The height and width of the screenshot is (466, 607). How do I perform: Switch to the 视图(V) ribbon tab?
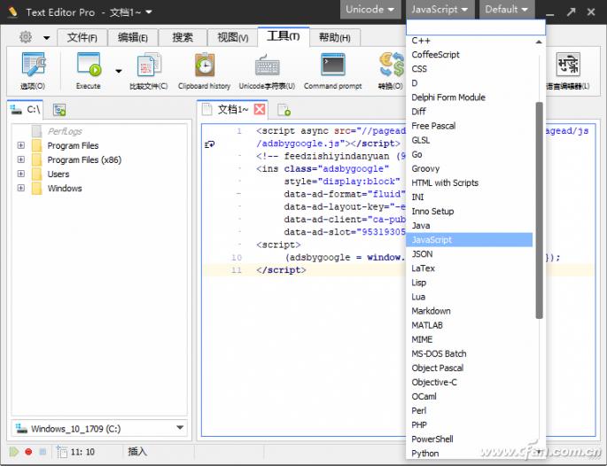coord(232,37)
